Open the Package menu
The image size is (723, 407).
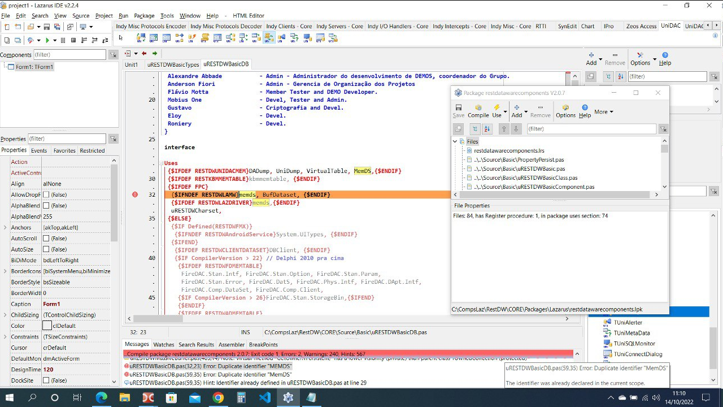[x=144, y=16]
